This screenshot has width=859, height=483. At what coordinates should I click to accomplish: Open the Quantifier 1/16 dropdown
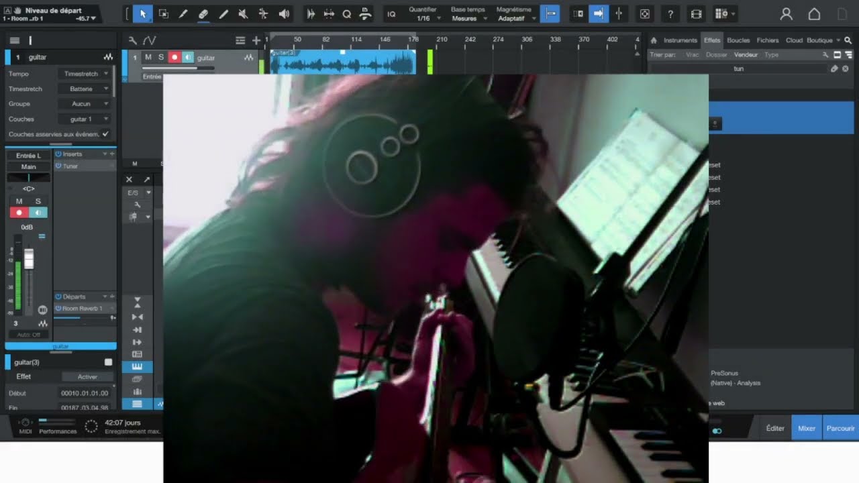tap(426, 19)
